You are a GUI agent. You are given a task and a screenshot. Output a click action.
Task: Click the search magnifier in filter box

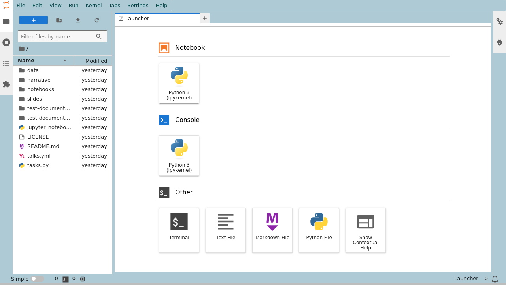pyautogui.click(x=99, y=36)
